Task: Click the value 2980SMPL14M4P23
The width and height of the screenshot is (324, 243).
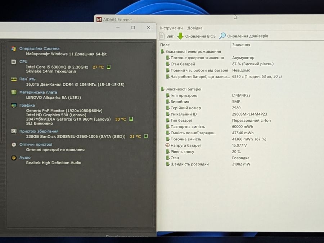Action: click(x=249, y=114)
